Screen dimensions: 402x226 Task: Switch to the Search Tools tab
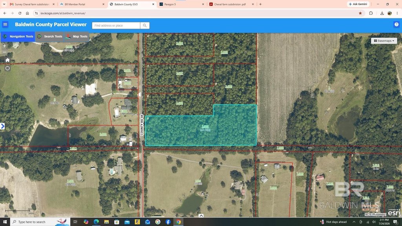[50, 36]
